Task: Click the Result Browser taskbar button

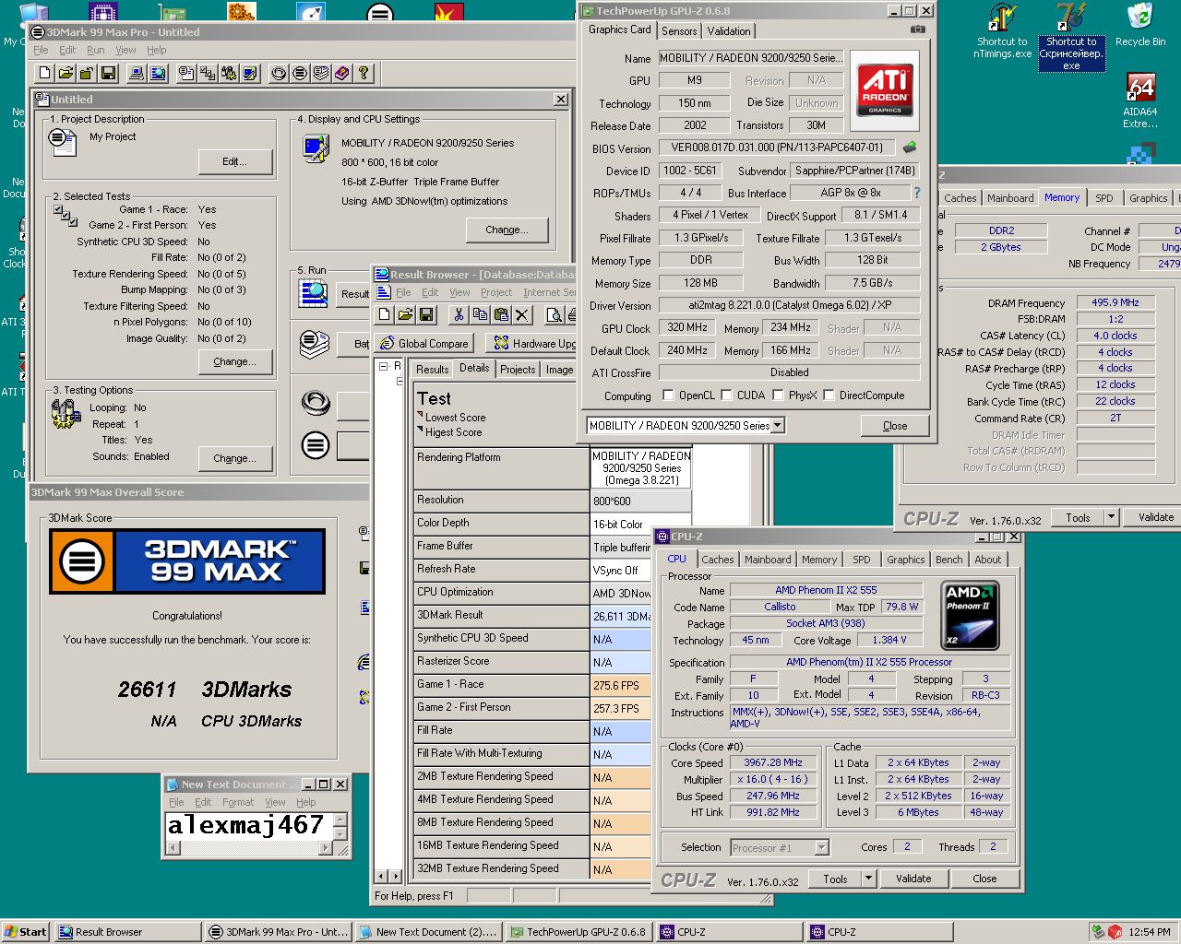Action: coord(127,932)
